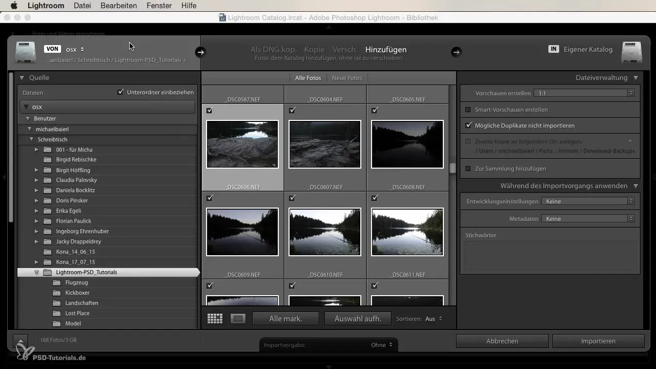Uncheck import box for _DSC0610.NEF
The width and height of the screenshot is (656, 369).
coord(292,198)
